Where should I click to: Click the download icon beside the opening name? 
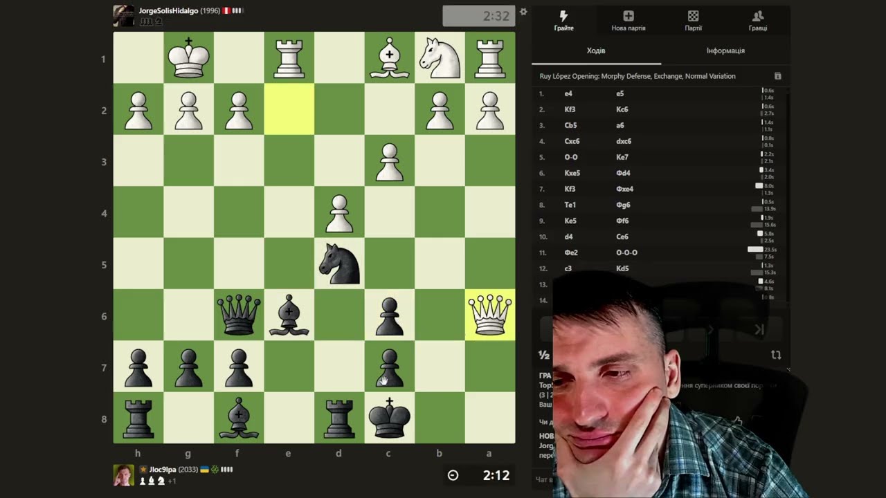pyautogui.click(x=777, y=76)
